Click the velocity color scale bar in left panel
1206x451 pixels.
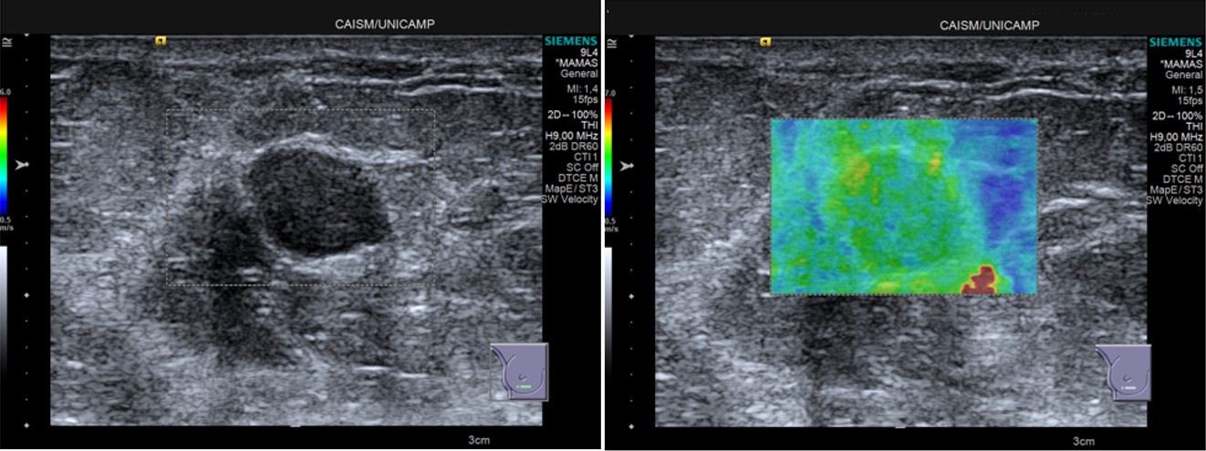5,157
